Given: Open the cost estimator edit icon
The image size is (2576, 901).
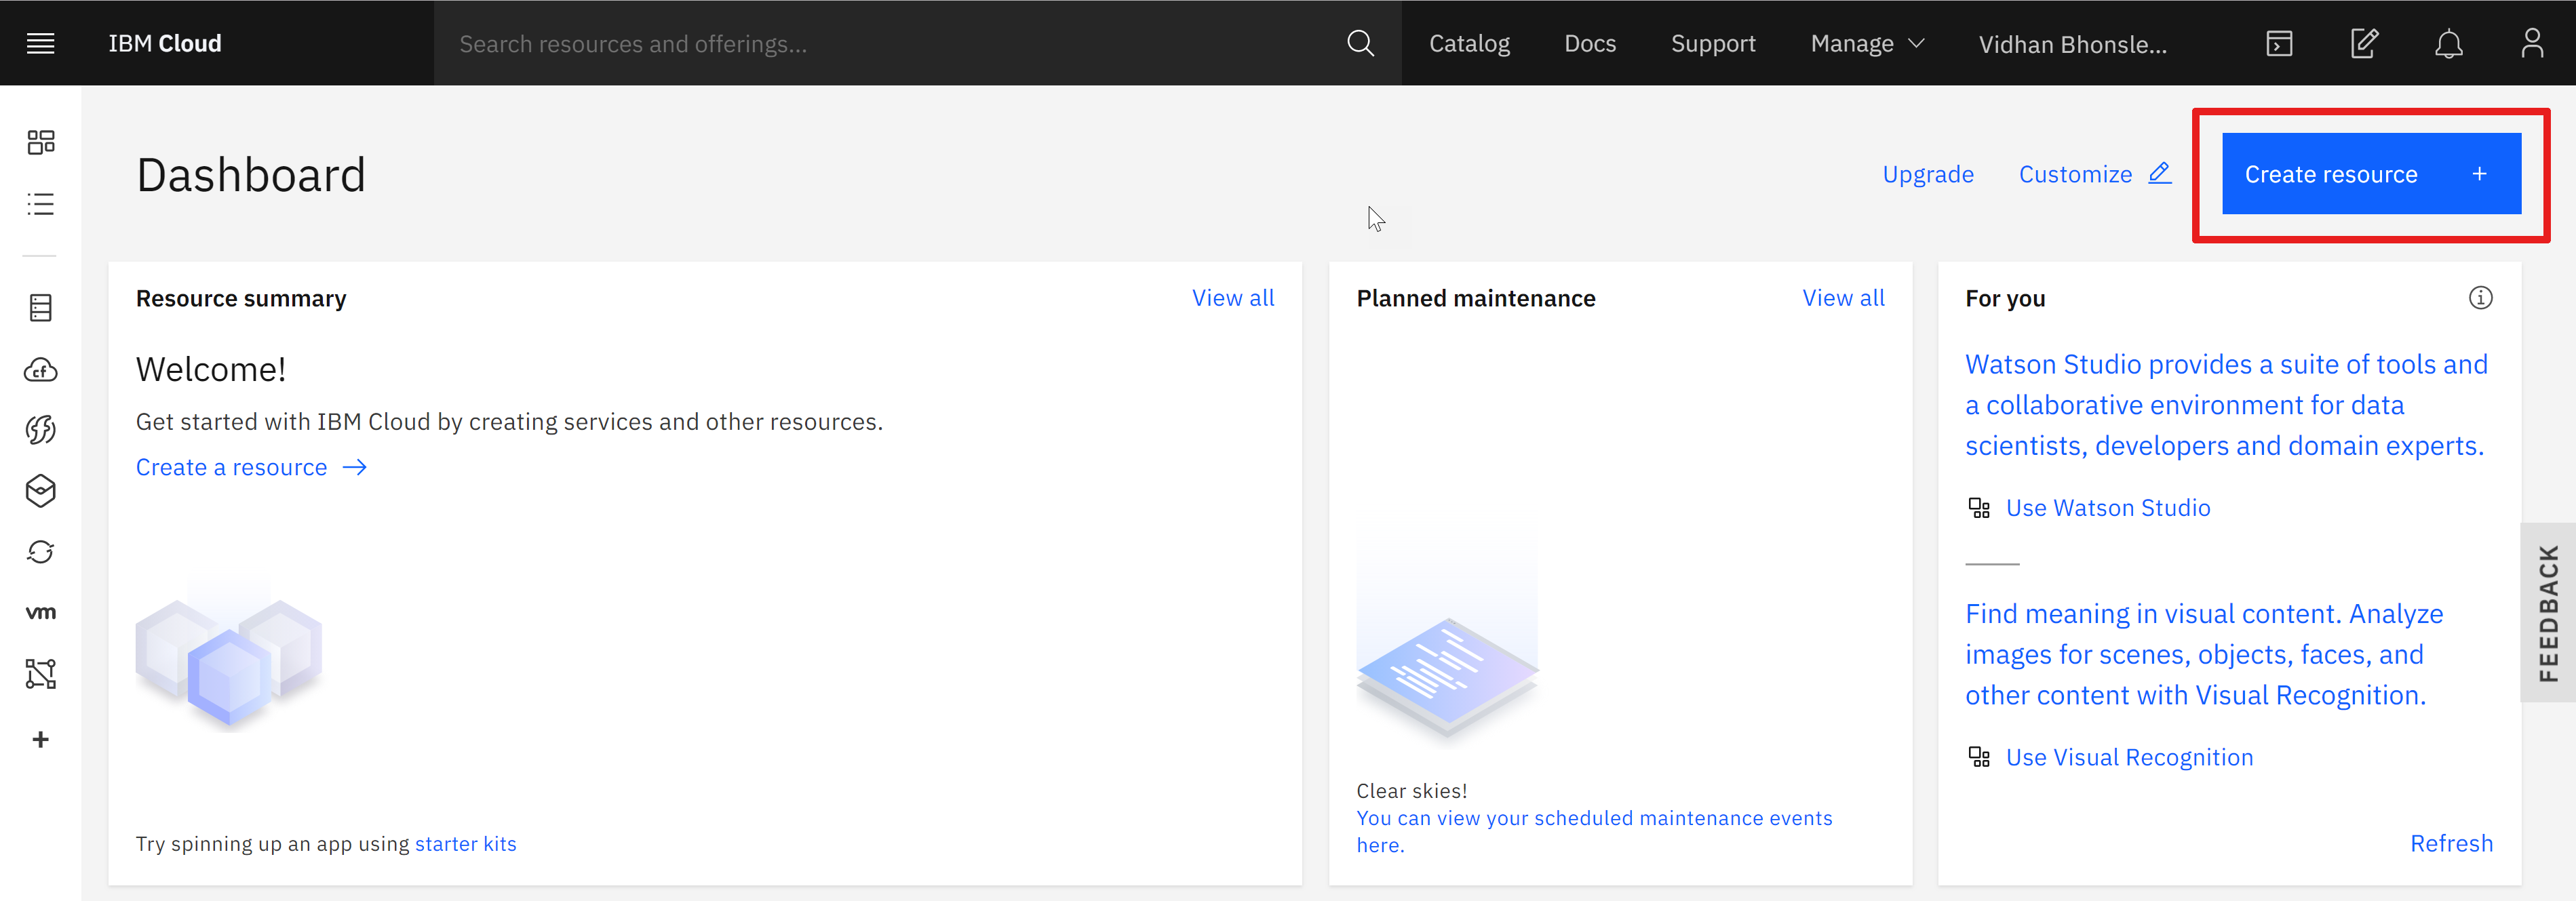Looking at the screenshot, I should click(x=2364, y=43).
